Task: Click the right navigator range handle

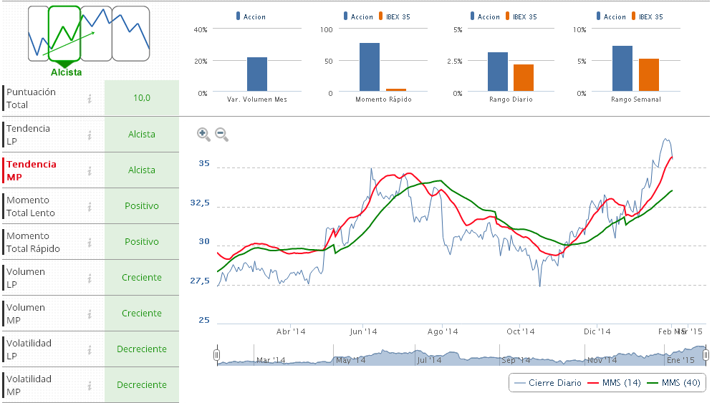Action: click(x=706, y=355)
